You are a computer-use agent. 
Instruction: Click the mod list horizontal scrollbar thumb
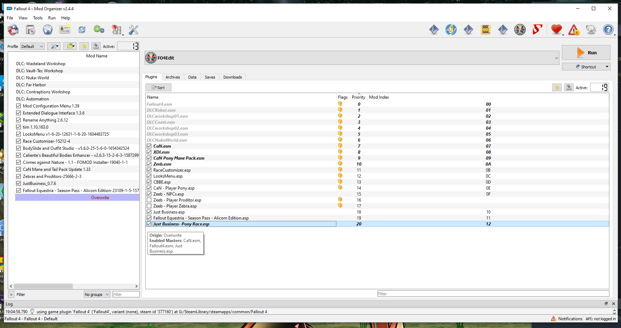coord(43,286)
